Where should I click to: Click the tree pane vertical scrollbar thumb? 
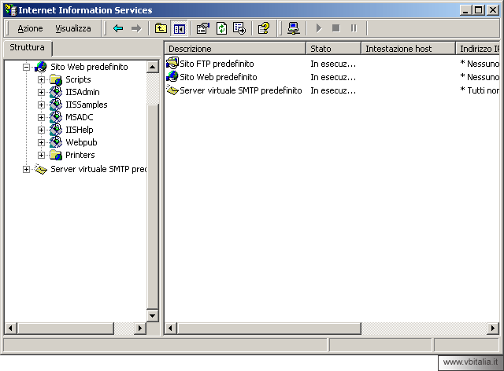152,206
